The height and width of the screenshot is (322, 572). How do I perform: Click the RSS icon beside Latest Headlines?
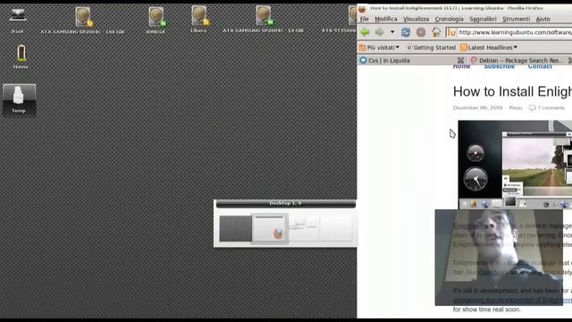click(x=464, y=47)
